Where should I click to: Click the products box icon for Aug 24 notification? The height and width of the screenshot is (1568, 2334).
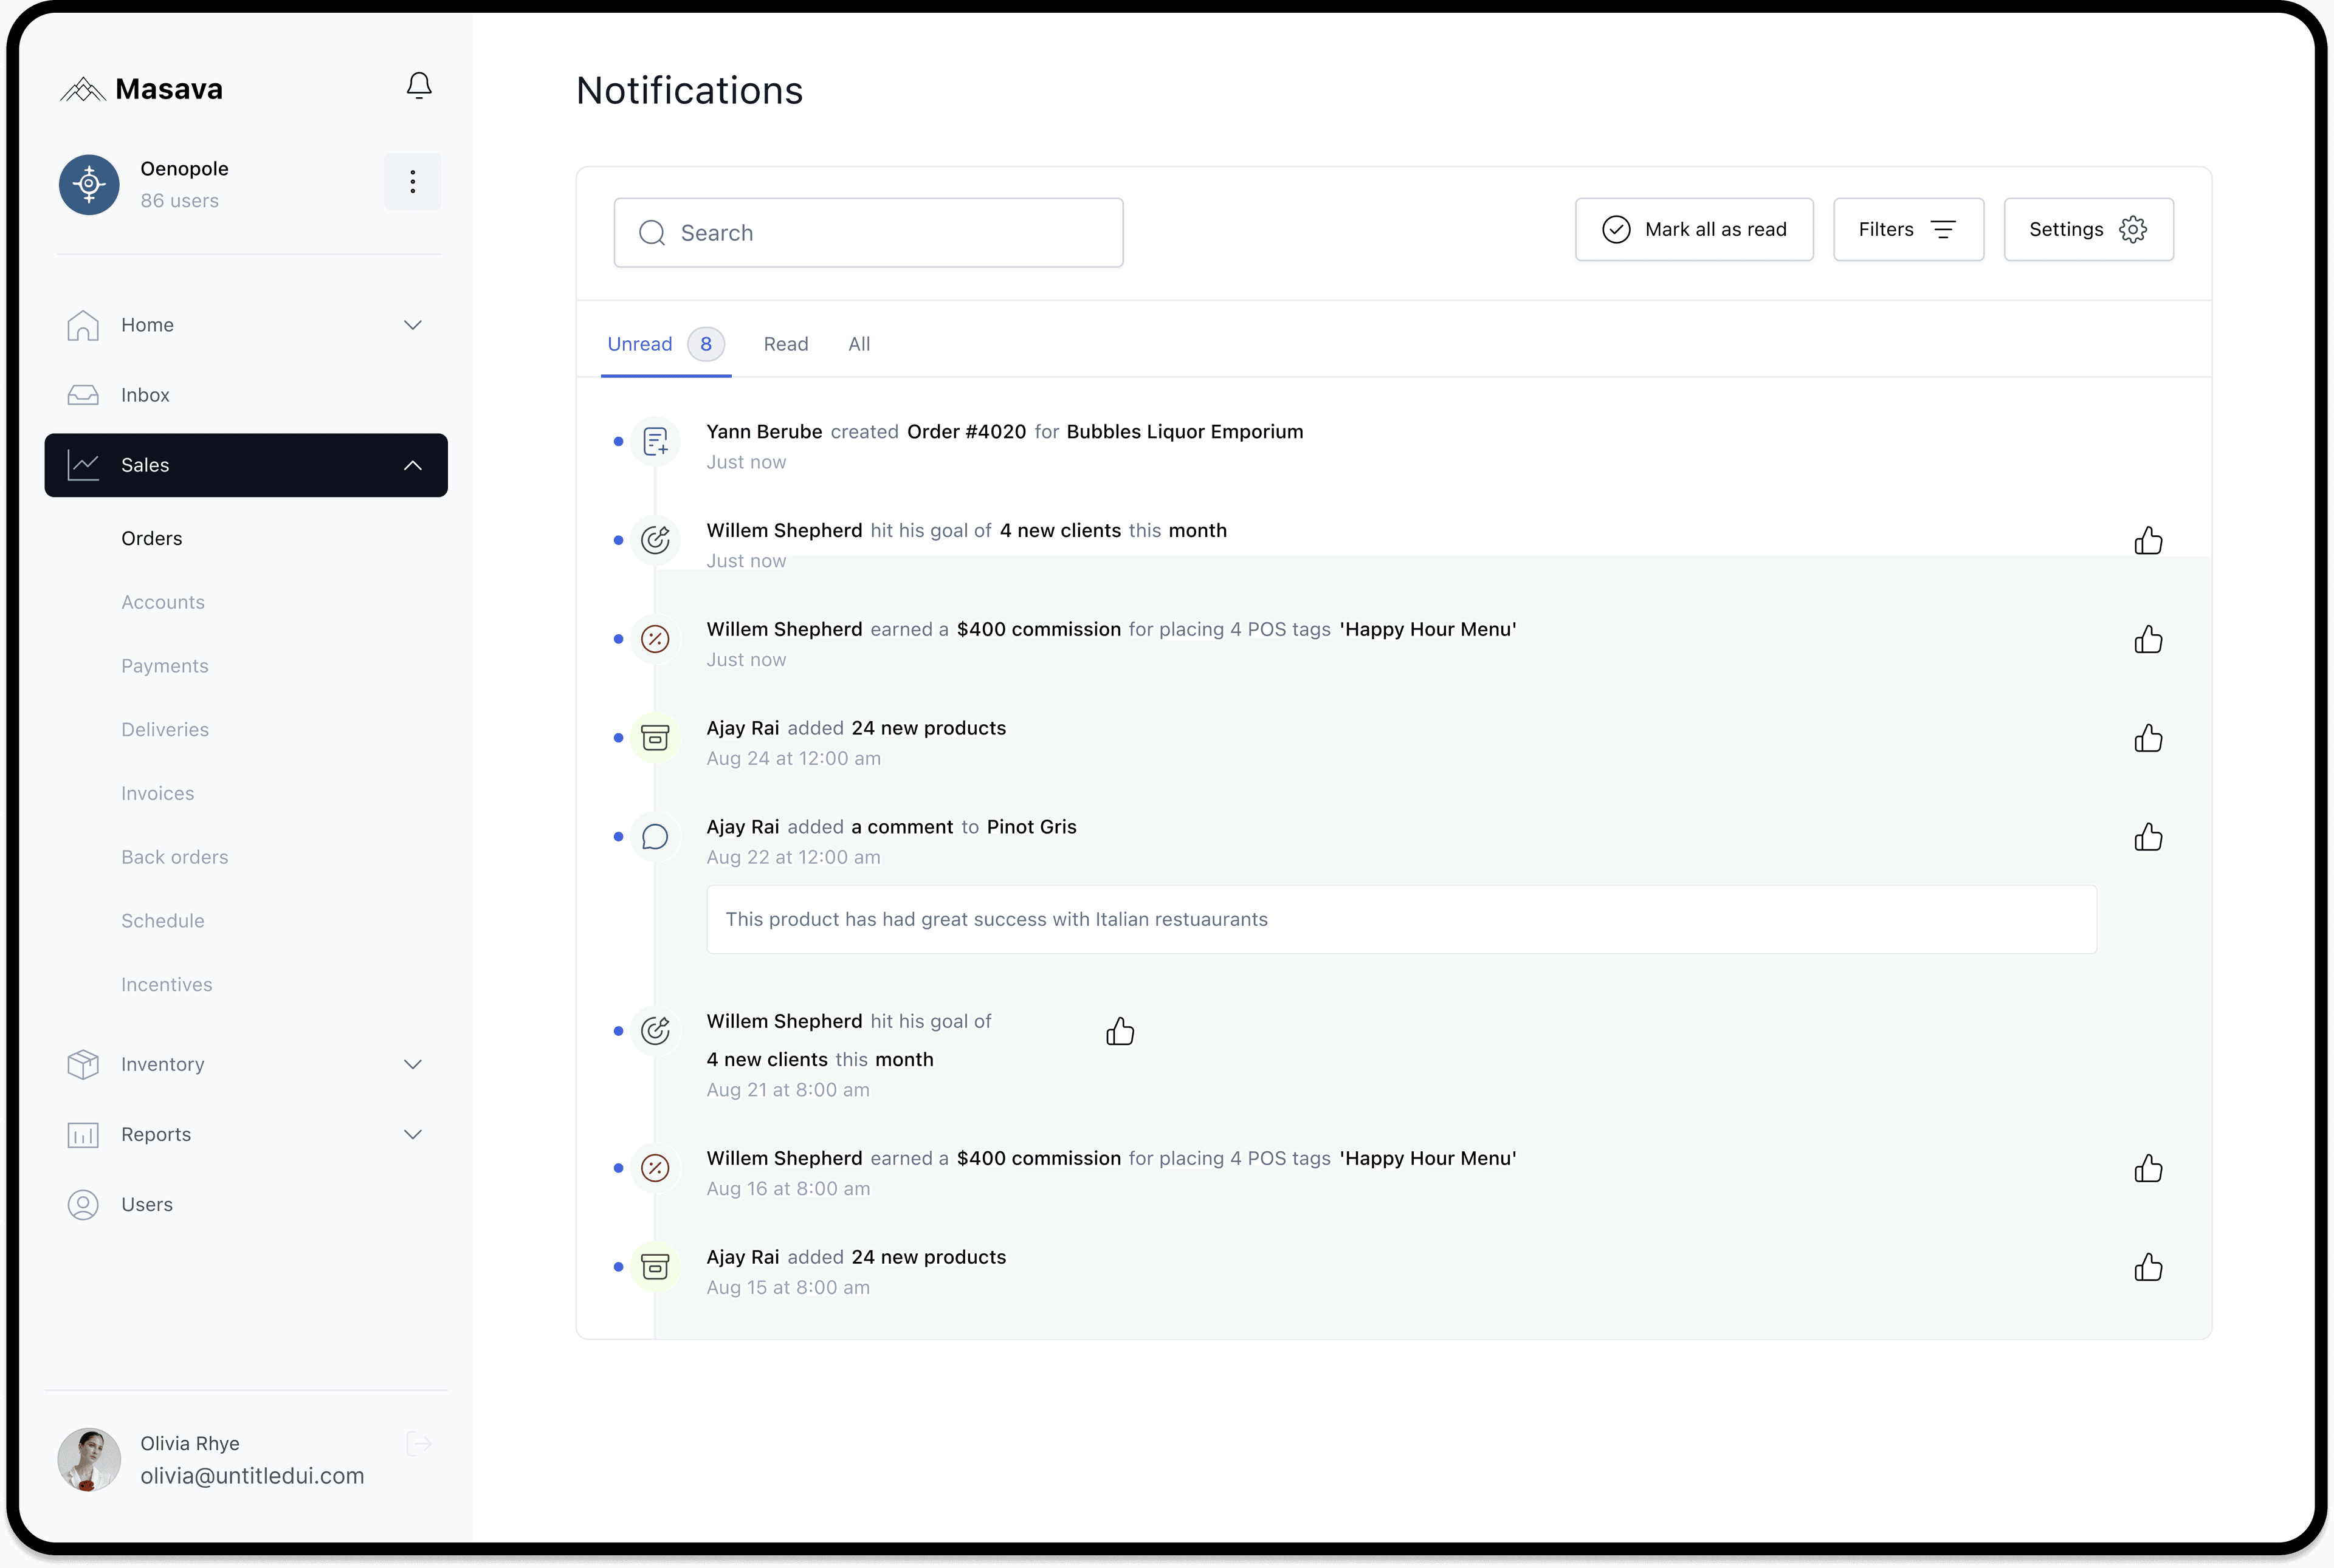tap(655, 738)
